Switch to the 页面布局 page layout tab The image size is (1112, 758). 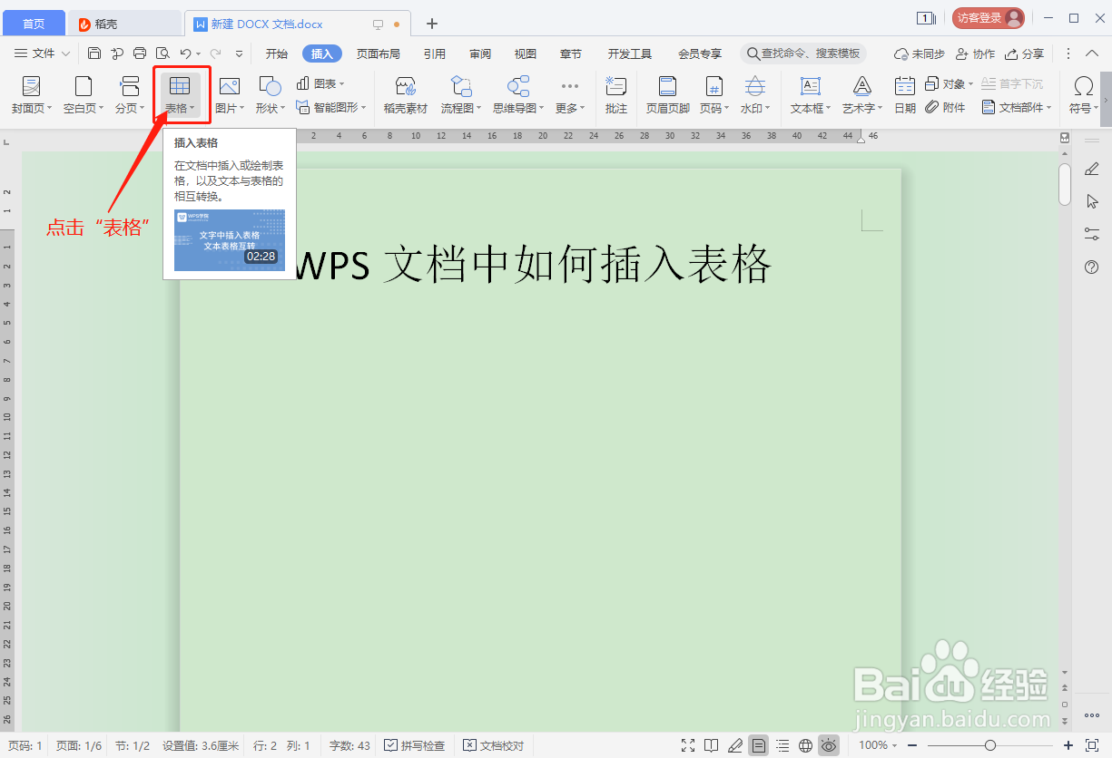[379, 53]
